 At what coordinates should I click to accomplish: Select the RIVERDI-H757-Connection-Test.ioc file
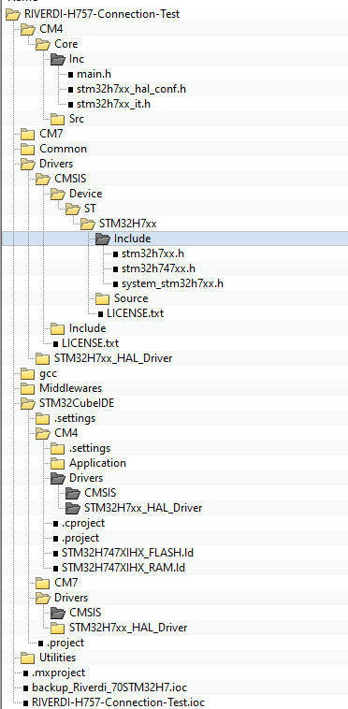tap(118, 702)
